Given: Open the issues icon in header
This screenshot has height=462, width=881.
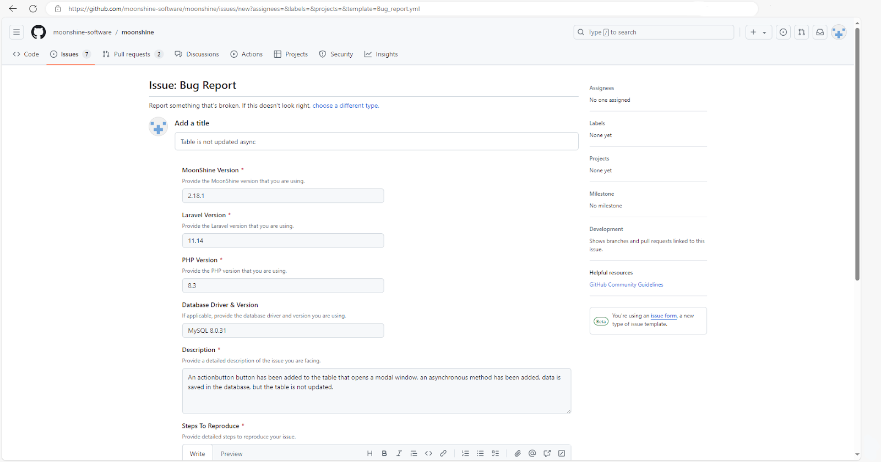Looking at the screenshot, I should pyautogui.click(x=784, y=32).
